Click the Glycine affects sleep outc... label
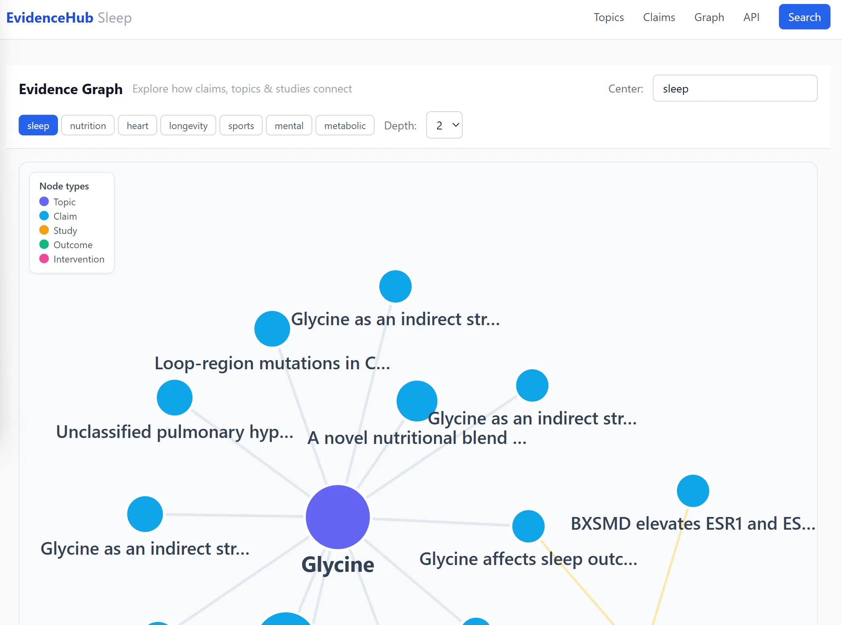 [529, 559]
